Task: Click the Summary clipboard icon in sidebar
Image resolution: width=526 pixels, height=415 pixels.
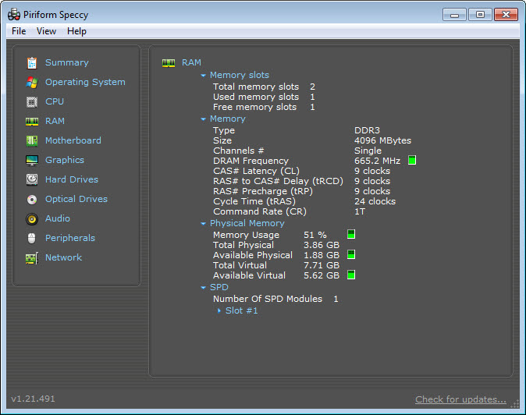Action: (32, 62)
